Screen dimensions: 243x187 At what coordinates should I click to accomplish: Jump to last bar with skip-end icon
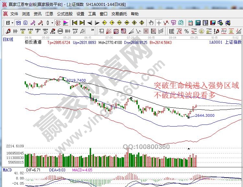coord(82,23)
